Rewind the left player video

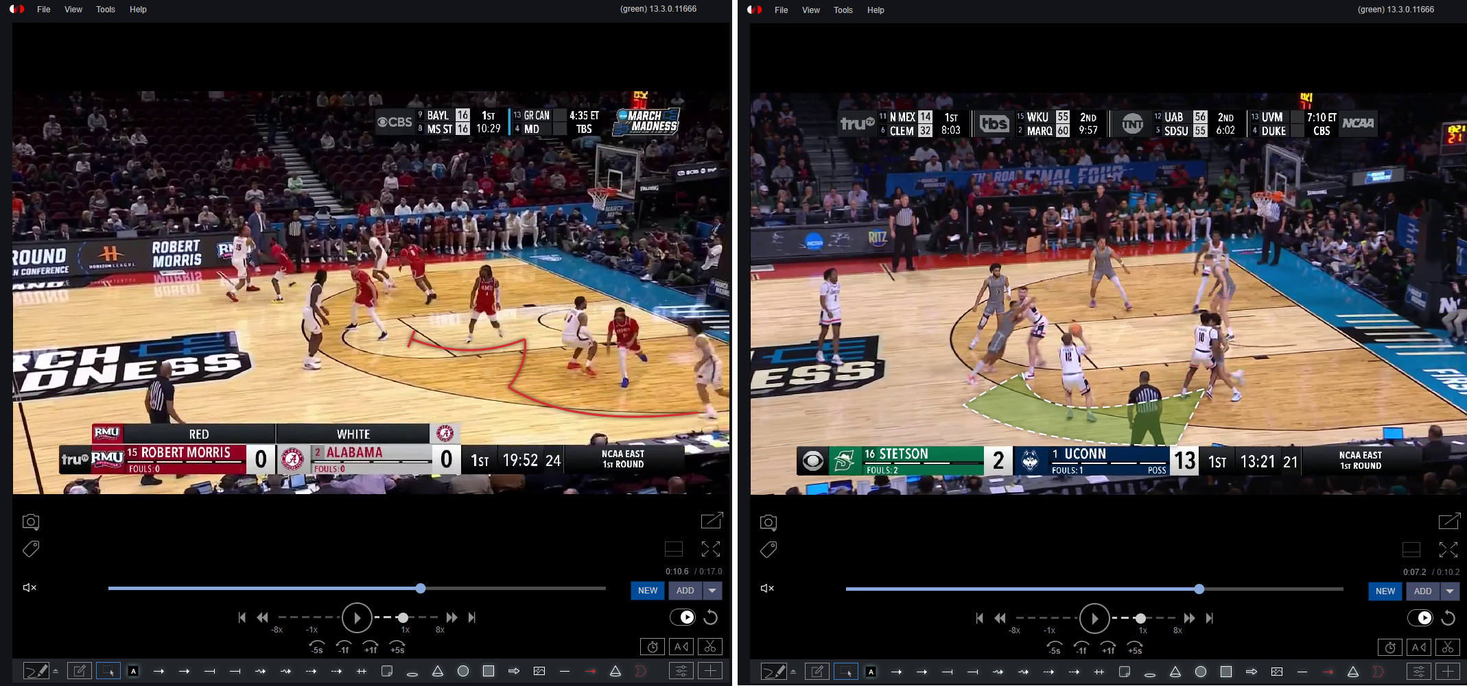coord(262,617)
